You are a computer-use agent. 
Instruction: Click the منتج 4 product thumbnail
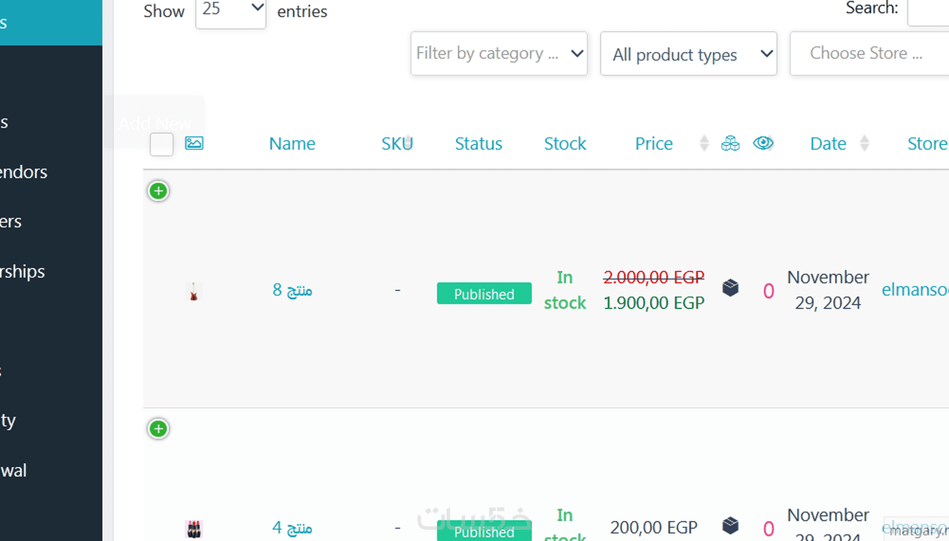tap(194, 529)
